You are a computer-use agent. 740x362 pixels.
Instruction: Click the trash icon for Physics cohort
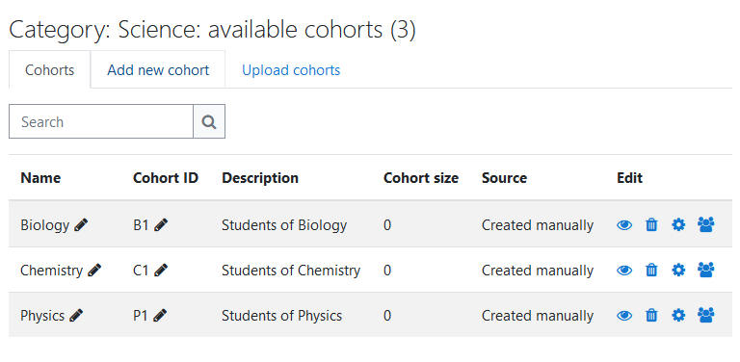pos(651,316)
